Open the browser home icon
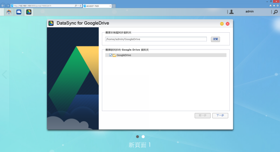Image resolution: width=280 pixels, height=152 pixels. 270,6
